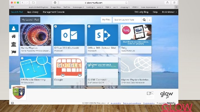Click Safari share icon
This screenshot has height=112, width=200.
[167, 2]
